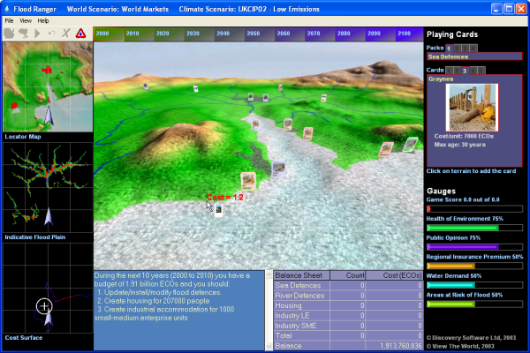The width and height of the screenshot is (530, 353).
Task: Select the Industry LE balance row
Action: coord(348,316)
